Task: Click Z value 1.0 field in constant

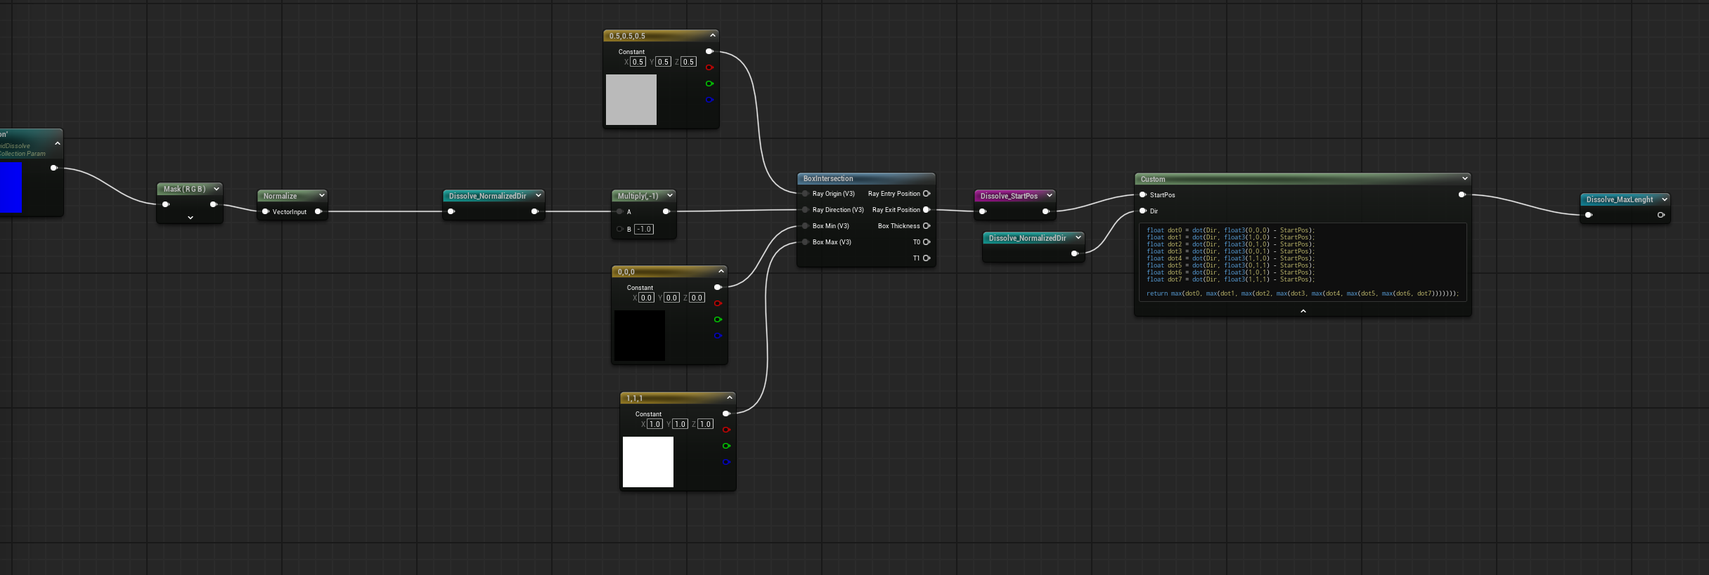Action: [x=705, y=424]
